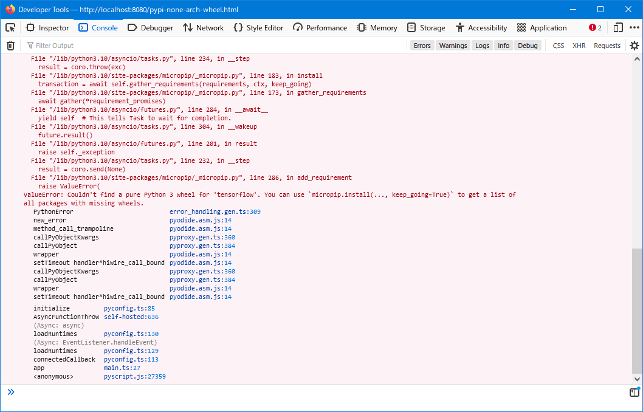The height and width of the screenshot is (412, 643).
Task: Click the console scrollbar thumb
Action: coord(638,311)
